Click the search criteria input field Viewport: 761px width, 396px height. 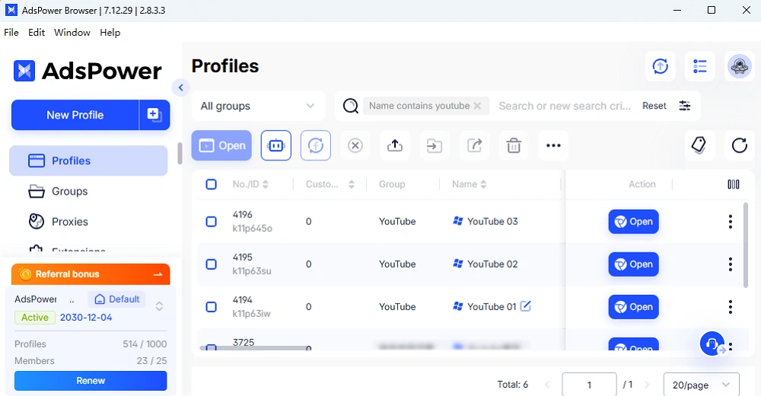click(x=565, y=106)
